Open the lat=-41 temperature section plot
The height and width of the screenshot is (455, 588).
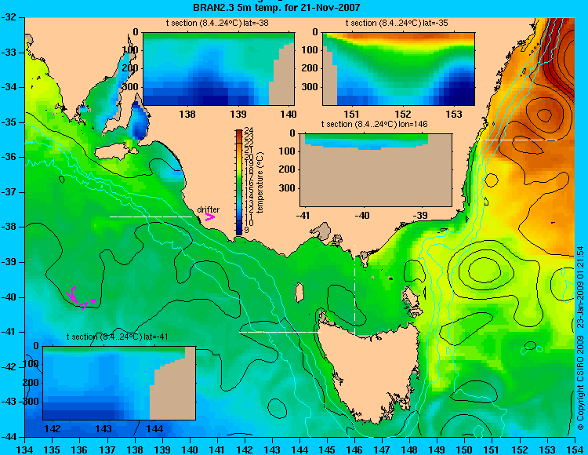119,383
